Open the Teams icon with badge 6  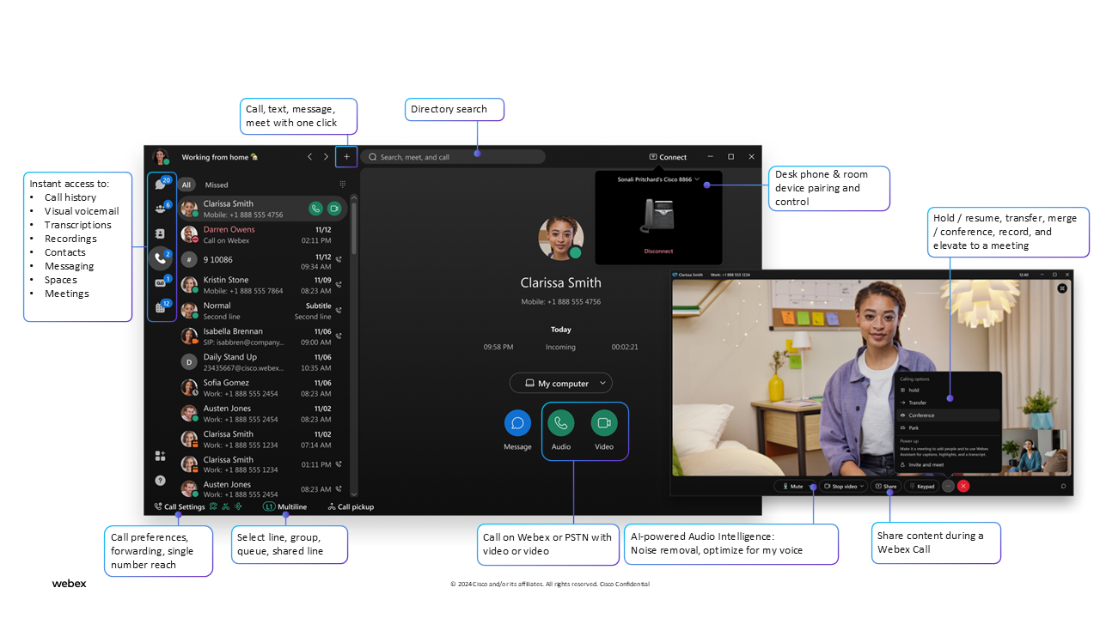pos(160,209)
